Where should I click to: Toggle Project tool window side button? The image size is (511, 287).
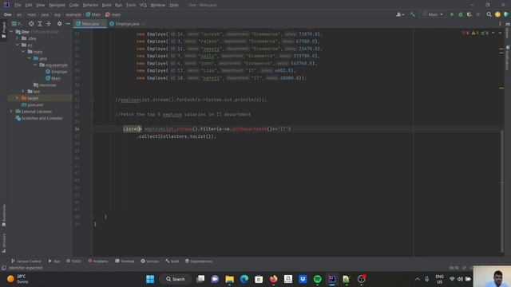[x=4, y=30]
